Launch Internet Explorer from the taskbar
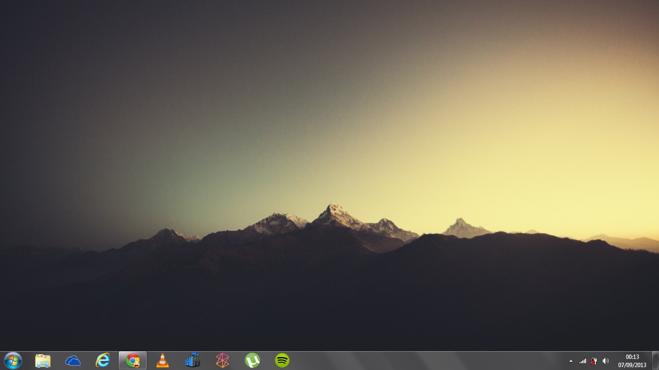Image resolution: width=659 pixels, height=370 pixels. (103, 360)
